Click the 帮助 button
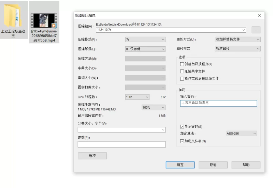The width and height of the screenshot is (273, 188). pyautogui.click(x=246, y=165)
